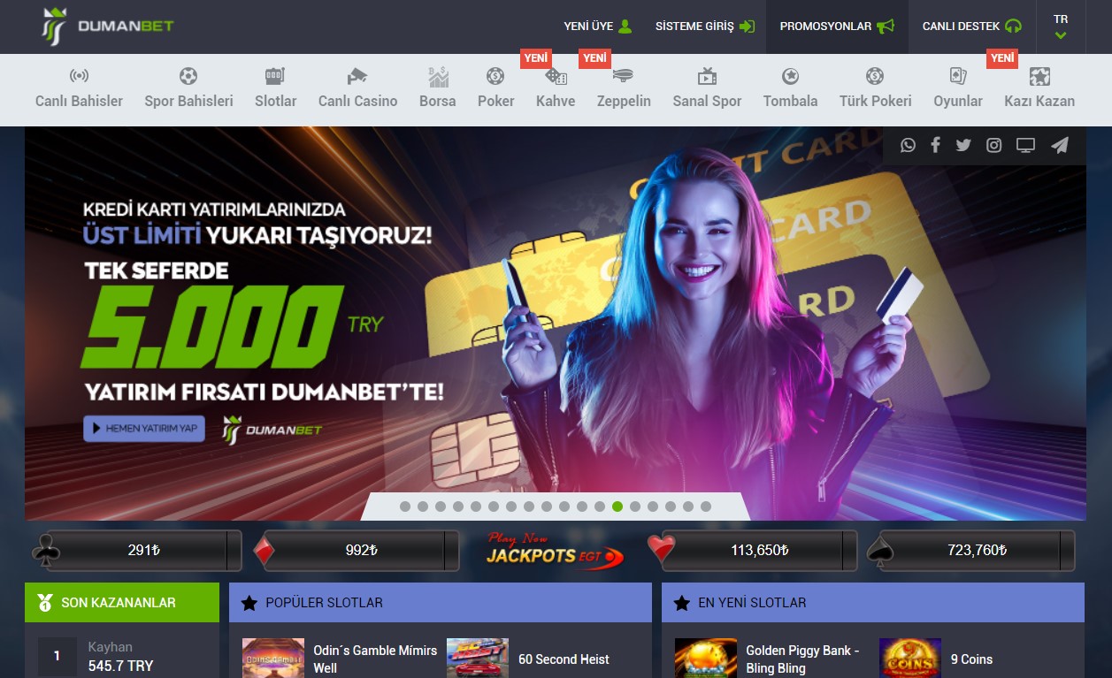Click the Poker chip icon
Viewport: 1112px width, 678px height.
tap(495, 76)
